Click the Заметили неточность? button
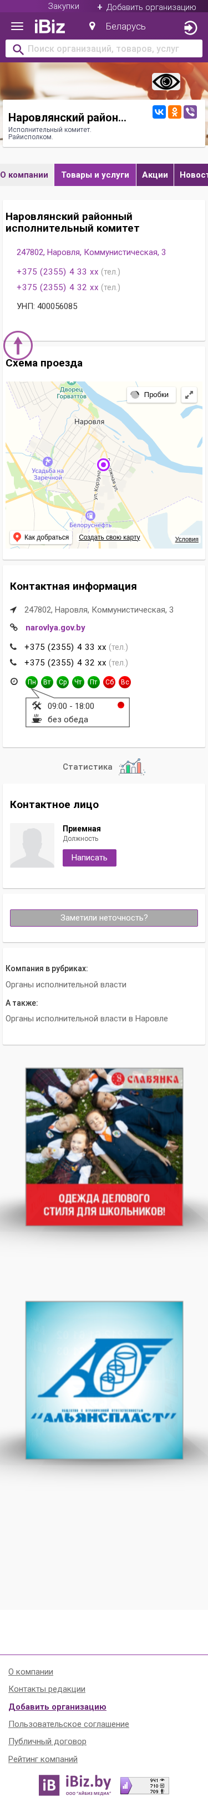208x1811 pixels. [x=104, y=917]
